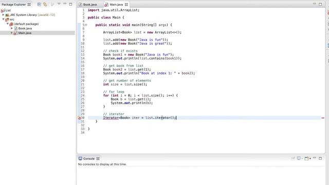Viewport: 329px width, 185px height.
Task: Click the '// get book from list' comment
Action: pyautogui.click(x=123, y=66)
